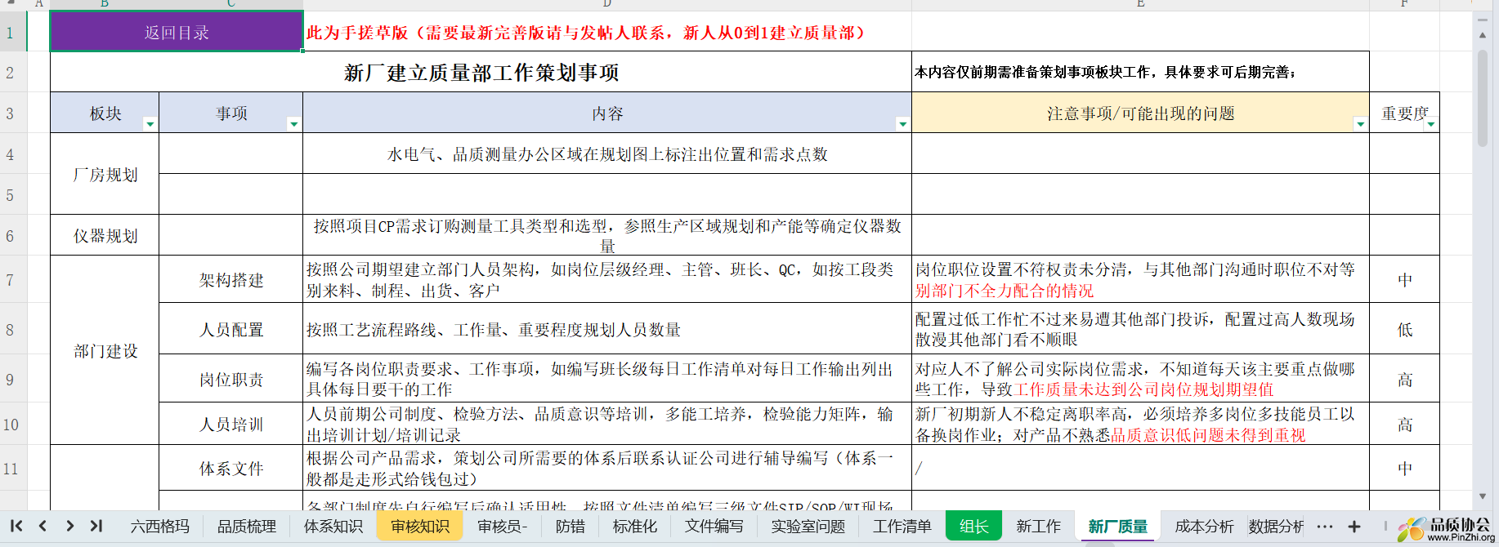Open the green 组长 sheet tab
The height and width of the screenshot is (547, 1499).
coord(973,527)
